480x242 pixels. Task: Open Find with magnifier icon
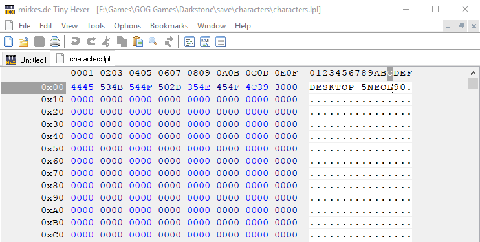click(153, 41)
